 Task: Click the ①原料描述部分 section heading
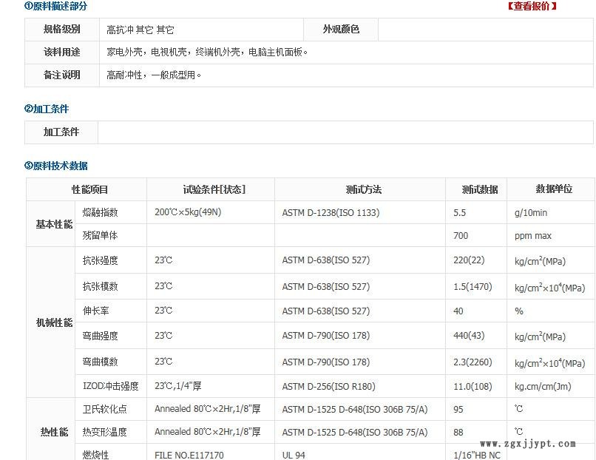click(x=55, y=6)
